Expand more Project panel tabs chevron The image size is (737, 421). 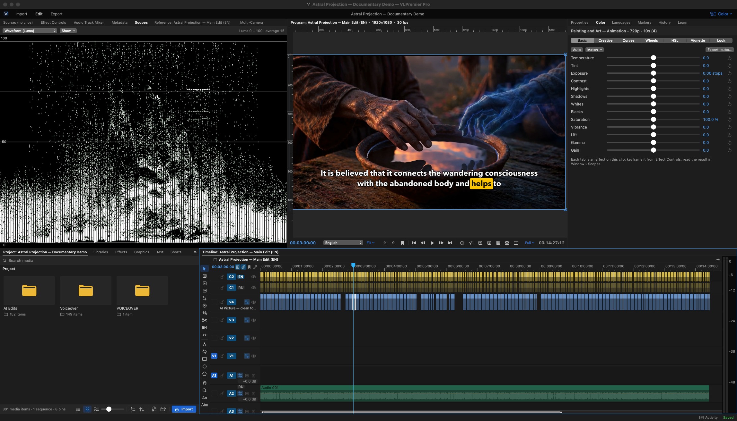coord(195,252)
